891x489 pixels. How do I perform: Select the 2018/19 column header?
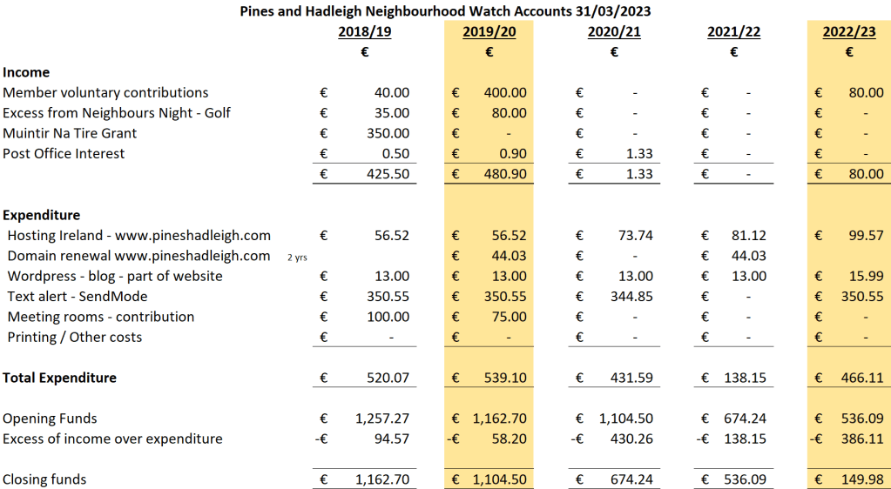[364, 33]
